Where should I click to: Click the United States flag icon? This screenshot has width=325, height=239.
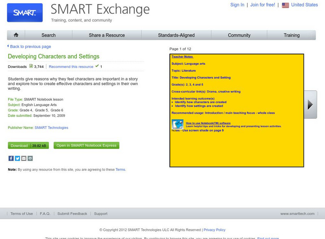point(286,5)
